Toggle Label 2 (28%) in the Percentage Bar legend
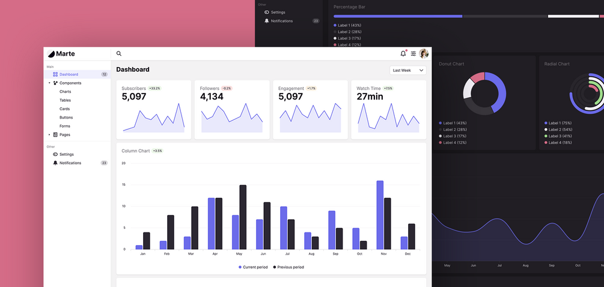 [x=347, y=32]
